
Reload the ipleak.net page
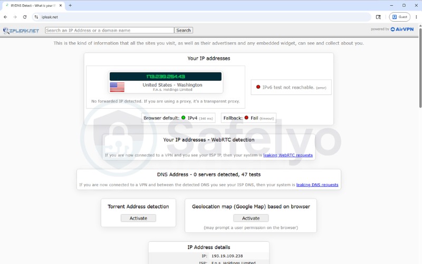click(x=25, y=17)
